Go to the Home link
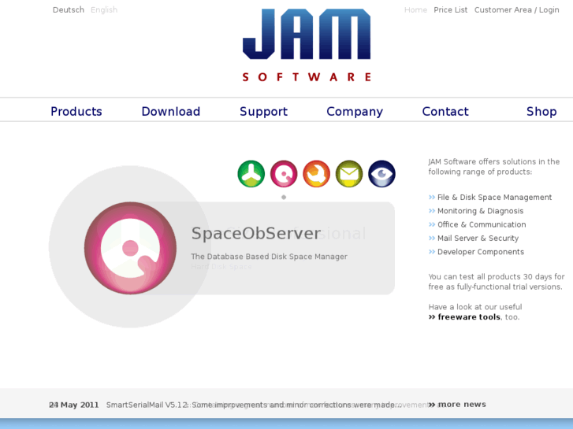Image resolution: width=573 pixels, height=429 pixels. [x=416, y=10]
